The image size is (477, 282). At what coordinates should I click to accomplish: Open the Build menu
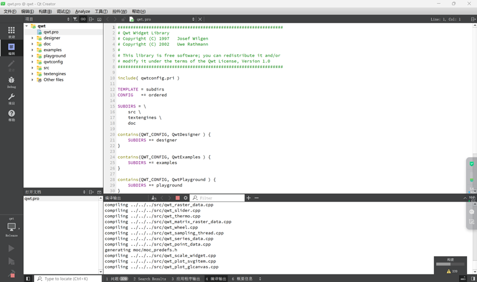point(45,11)
